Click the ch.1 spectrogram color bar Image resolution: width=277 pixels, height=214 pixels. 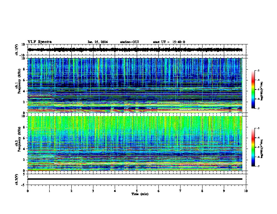click(x=253, y=90)
